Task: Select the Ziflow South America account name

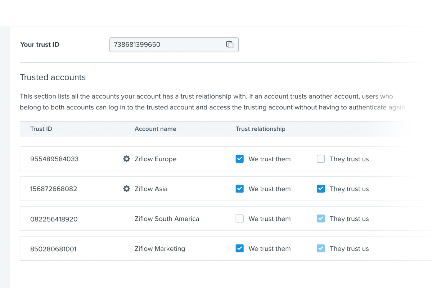Action: [x=167, y=219]
